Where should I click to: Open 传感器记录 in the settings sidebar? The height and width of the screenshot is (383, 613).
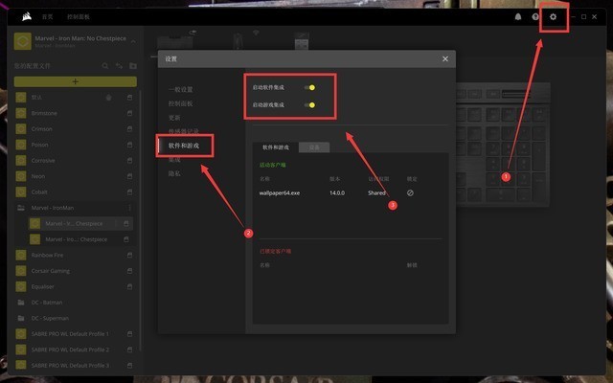(184, 131)
